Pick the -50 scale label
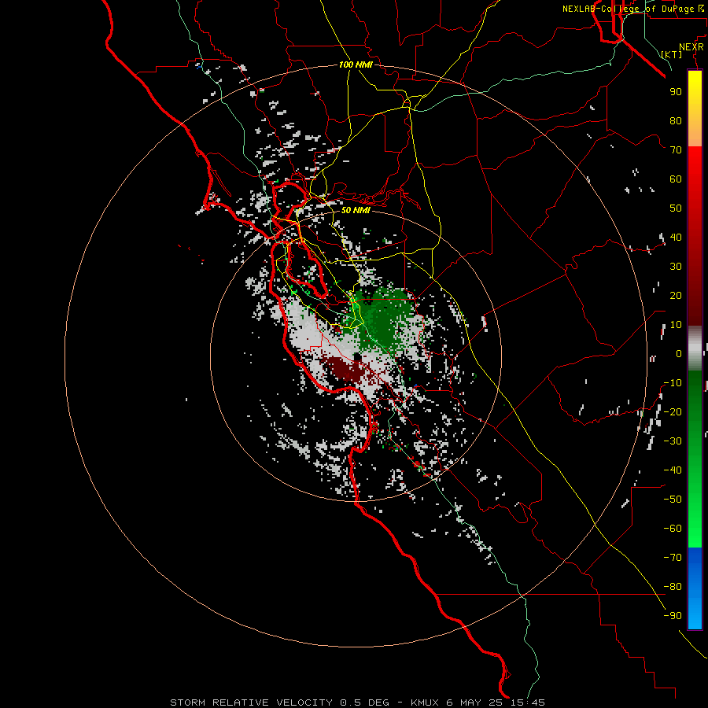The image size is (708, 708). pos(673,500)
